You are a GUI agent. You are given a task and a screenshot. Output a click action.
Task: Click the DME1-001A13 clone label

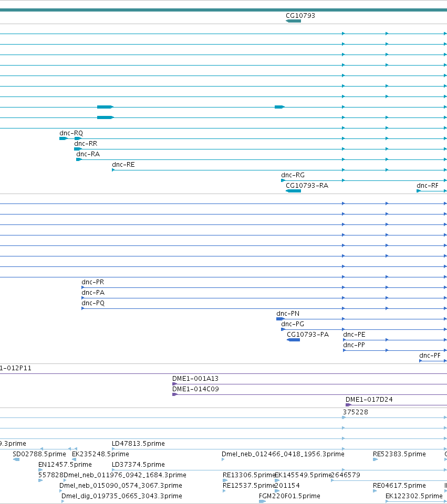(x=195, y=379)
